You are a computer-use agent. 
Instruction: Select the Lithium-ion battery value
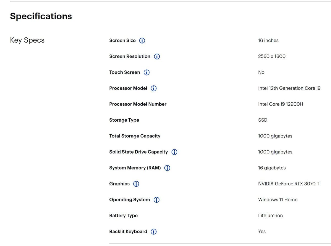click(270, 216)
